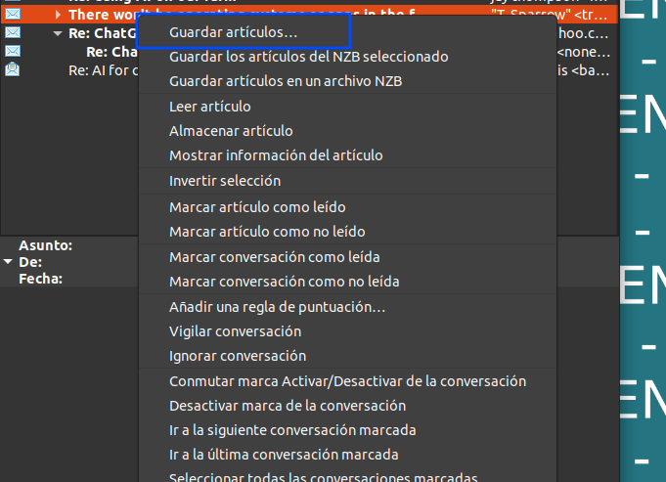
Task: Click the author cell '<none…'
Action: pos(584,52)
